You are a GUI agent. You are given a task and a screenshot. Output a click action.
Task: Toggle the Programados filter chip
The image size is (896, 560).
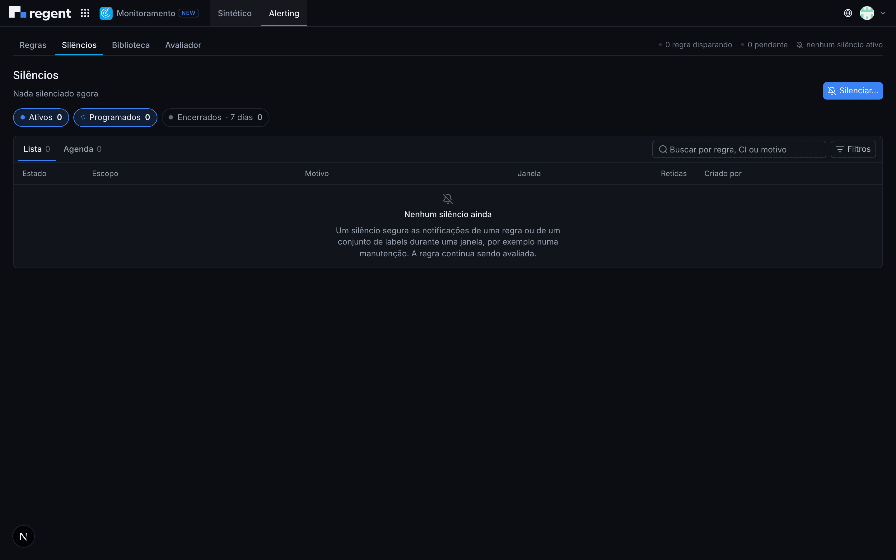click(x=115, y=117)
